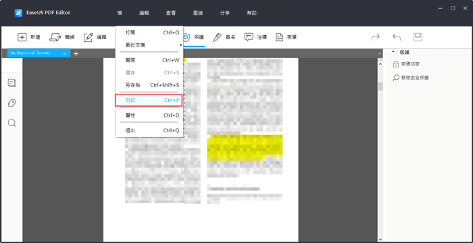
Task: Click 密碼加密 password encryption option
Action: 406,64
